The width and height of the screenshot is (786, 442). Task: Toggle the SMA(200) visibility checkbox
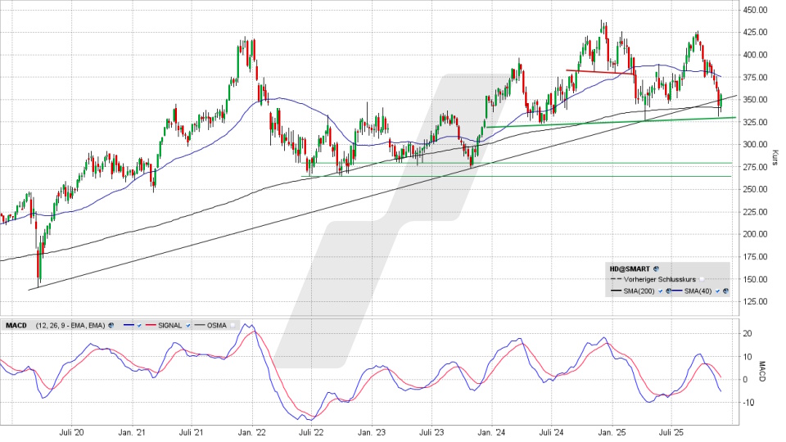(660, 291)
